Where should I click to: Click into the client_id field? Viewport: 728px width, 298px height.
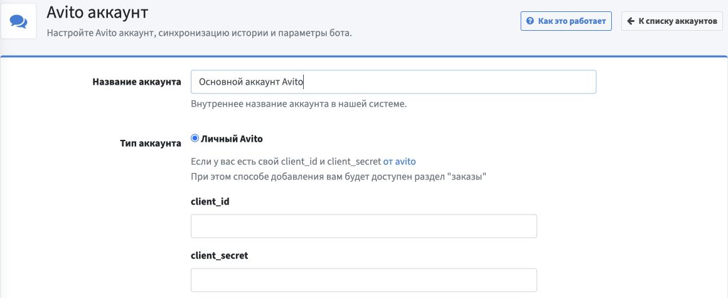[x=364, y=226]
